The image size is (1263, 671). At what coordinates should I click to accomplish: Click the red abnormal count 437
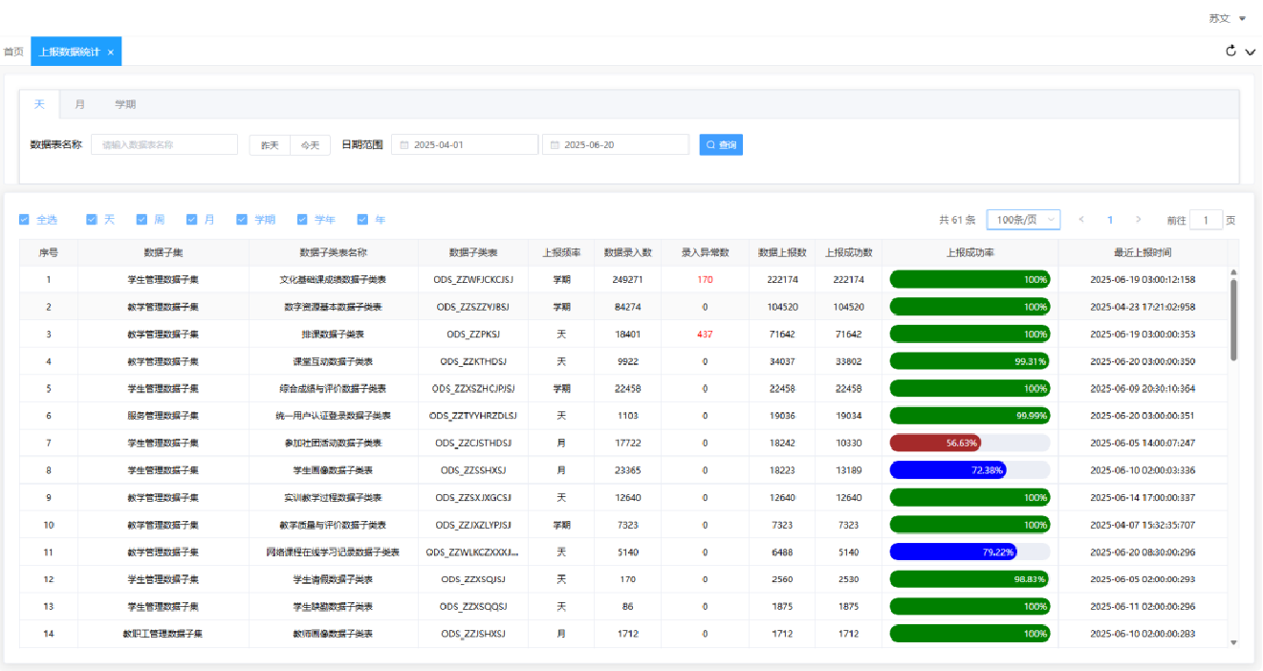pyautogui.click(x=705, y=335)
